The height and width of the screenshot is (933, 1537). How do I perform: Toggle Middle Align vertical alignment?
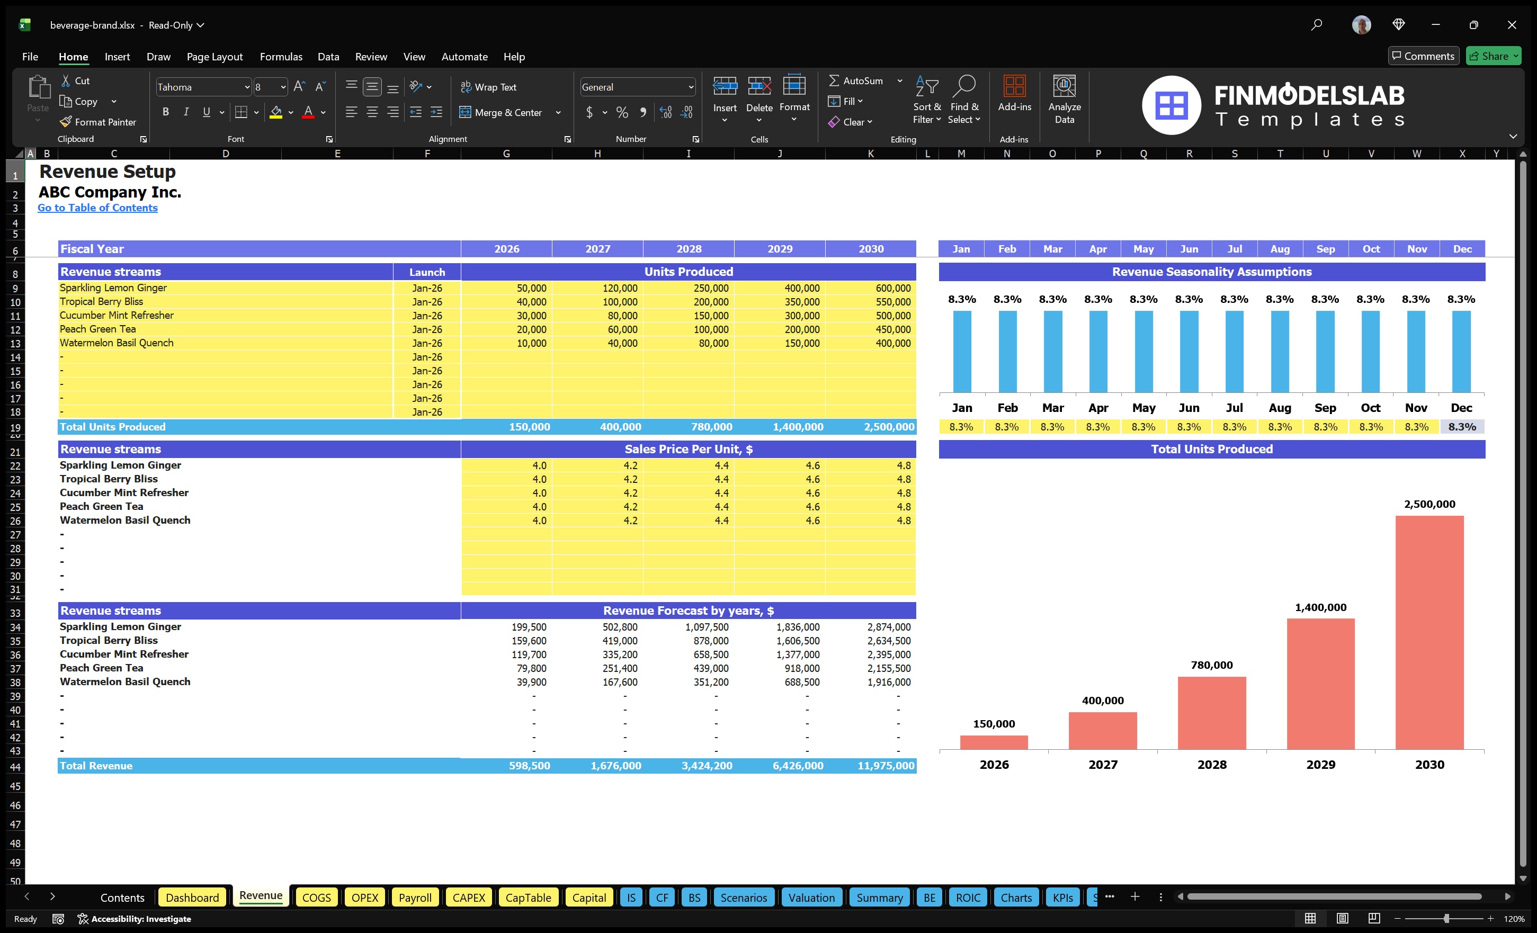point(372,87)
